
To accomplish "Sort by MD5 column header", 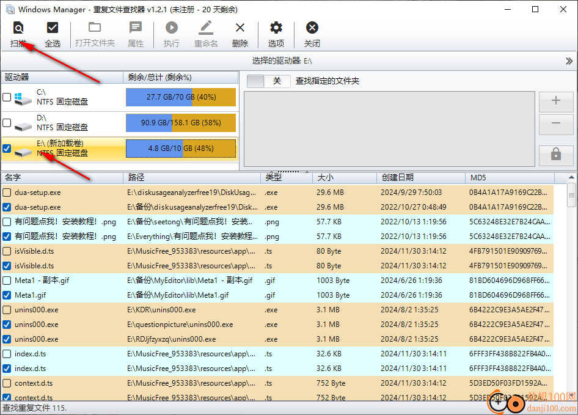I will point(510,178).
